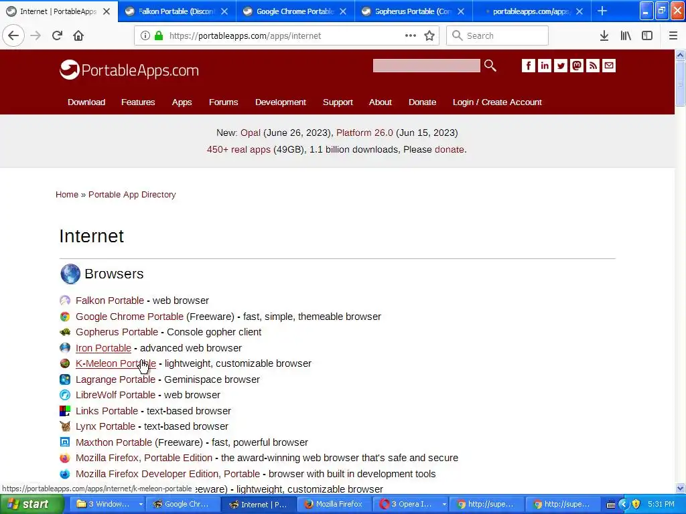Open Login / Create Account link
This screenshot has width=686, height=514.
pos(497,102)
